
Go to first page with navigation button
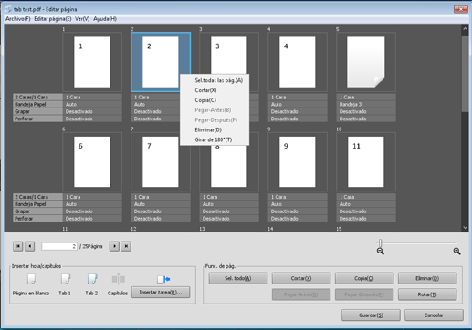coord(18,246)
